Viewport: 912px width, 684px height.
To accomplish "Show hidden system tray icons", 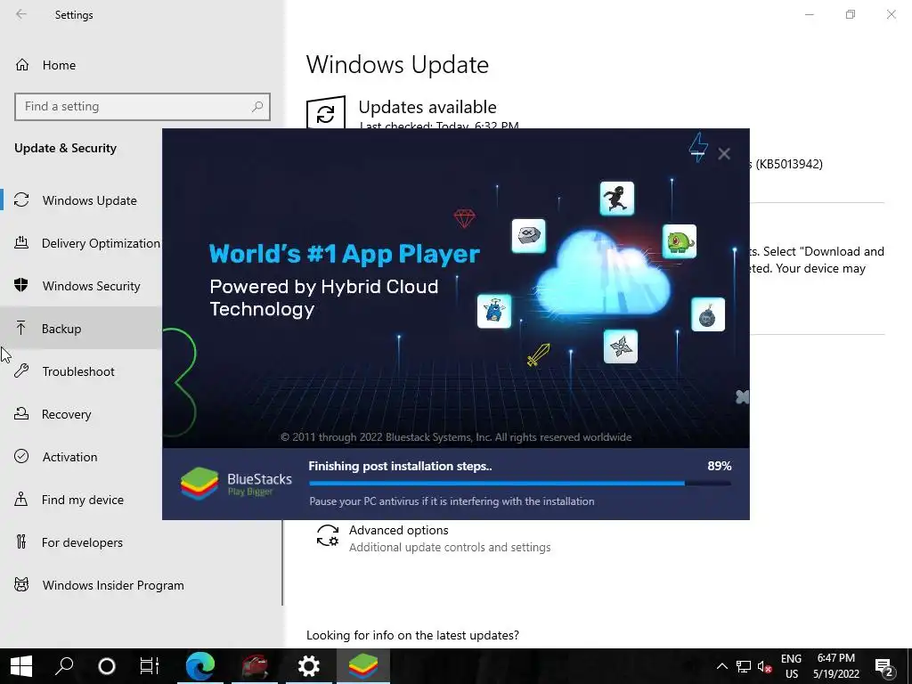I will (721, 666).
